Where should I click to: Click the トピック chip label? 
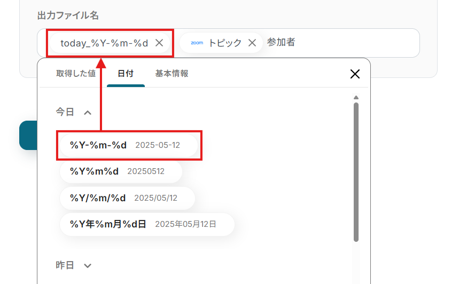[225, 43]
